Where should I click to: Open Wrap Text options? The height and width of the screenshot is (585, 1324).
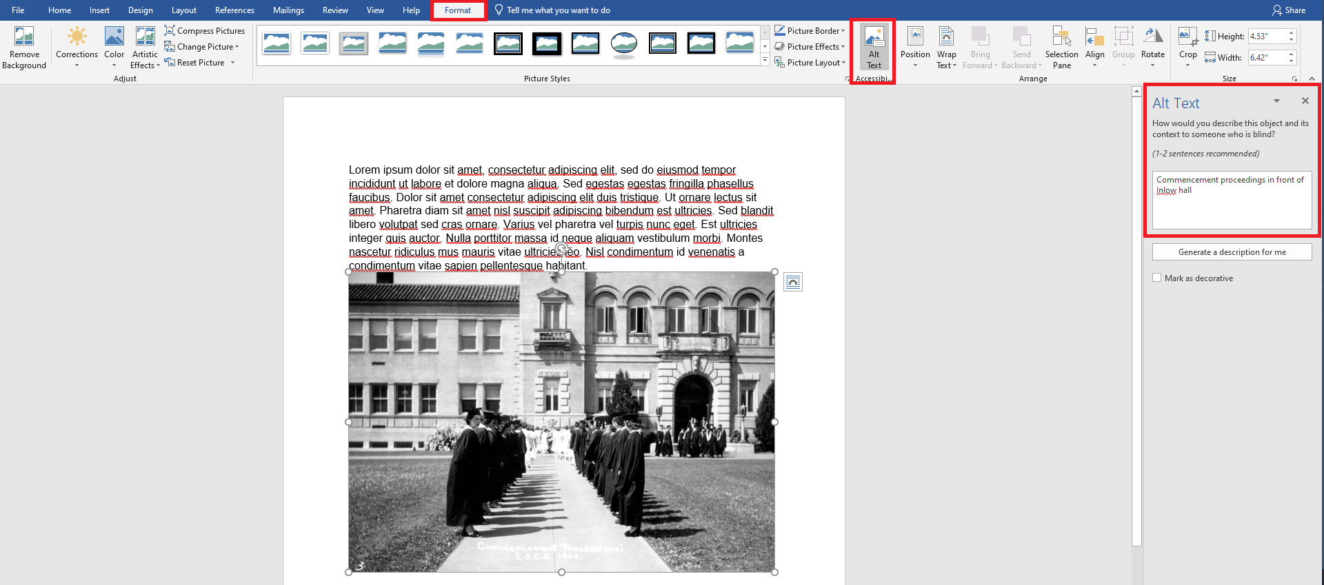946,47
